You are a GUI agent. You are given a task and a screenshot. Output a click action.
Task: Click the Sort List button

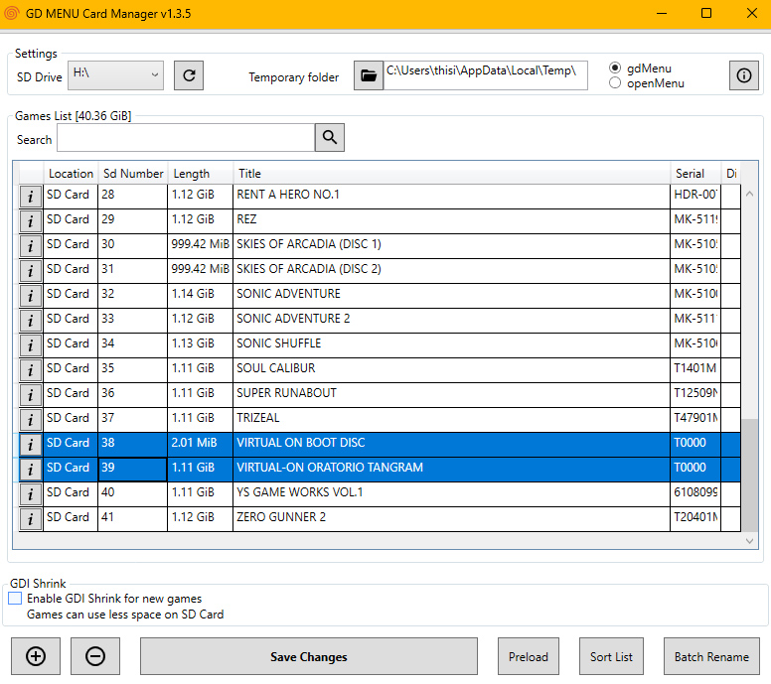[x=611, y=656]
